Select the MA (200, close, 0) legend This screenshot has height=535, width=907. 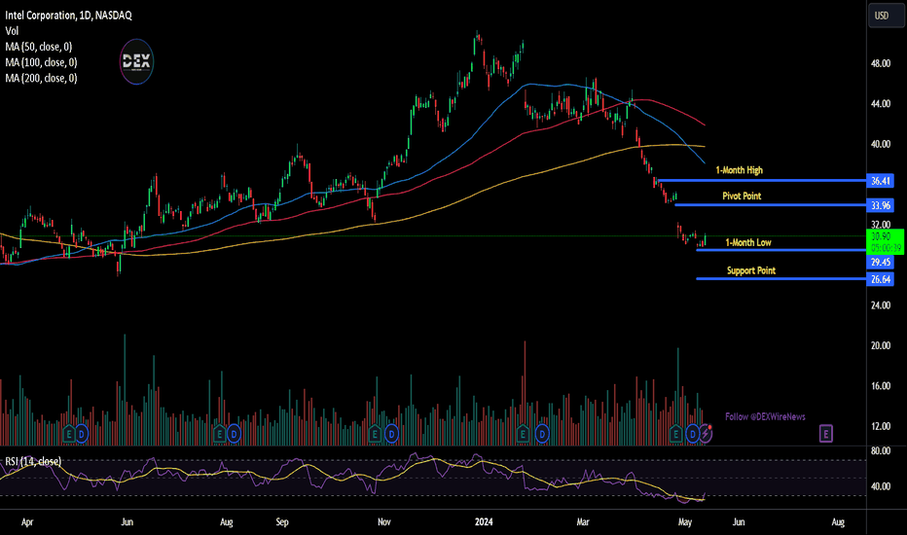coord(41,78)
